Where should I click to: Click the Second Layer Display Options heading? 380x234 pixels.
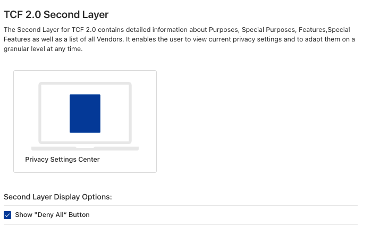pyautogui.click(x=58, y=197)
